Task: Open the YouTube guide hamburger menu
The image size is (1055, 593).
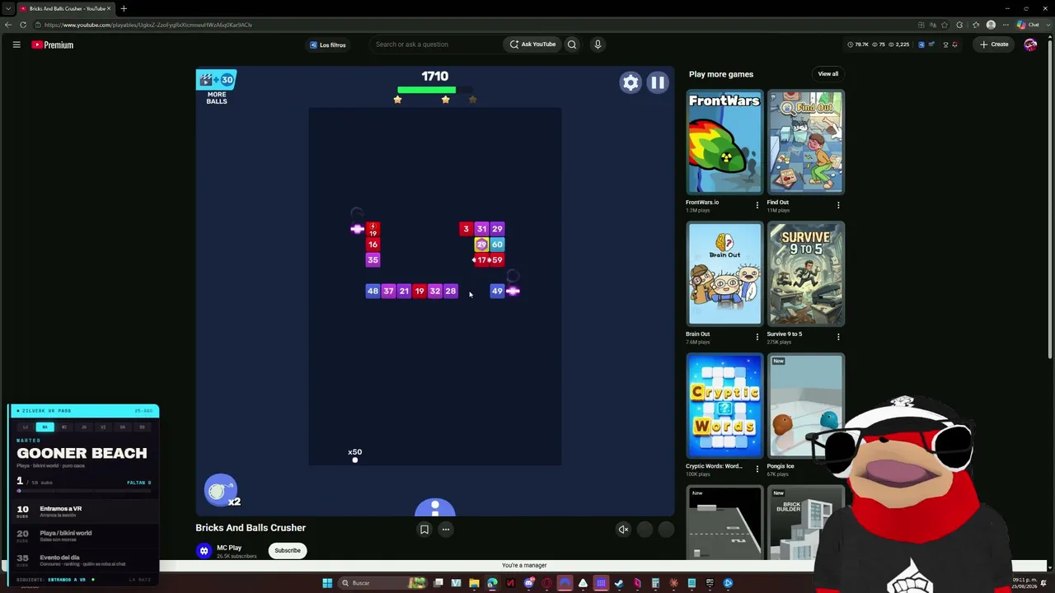Action: point(16,44)
